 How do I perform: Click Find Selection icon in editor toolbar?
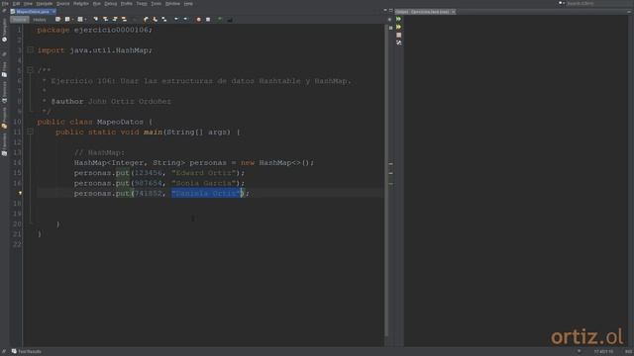(x=96, y=20)
